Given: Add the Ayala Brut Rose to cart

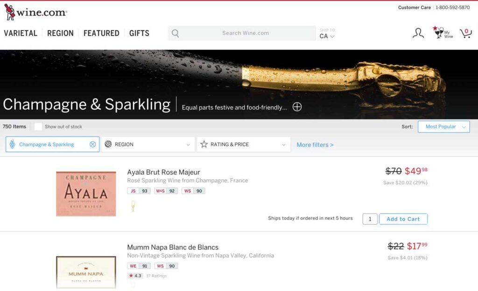Looking at the screenshot, I should (403, 219).
